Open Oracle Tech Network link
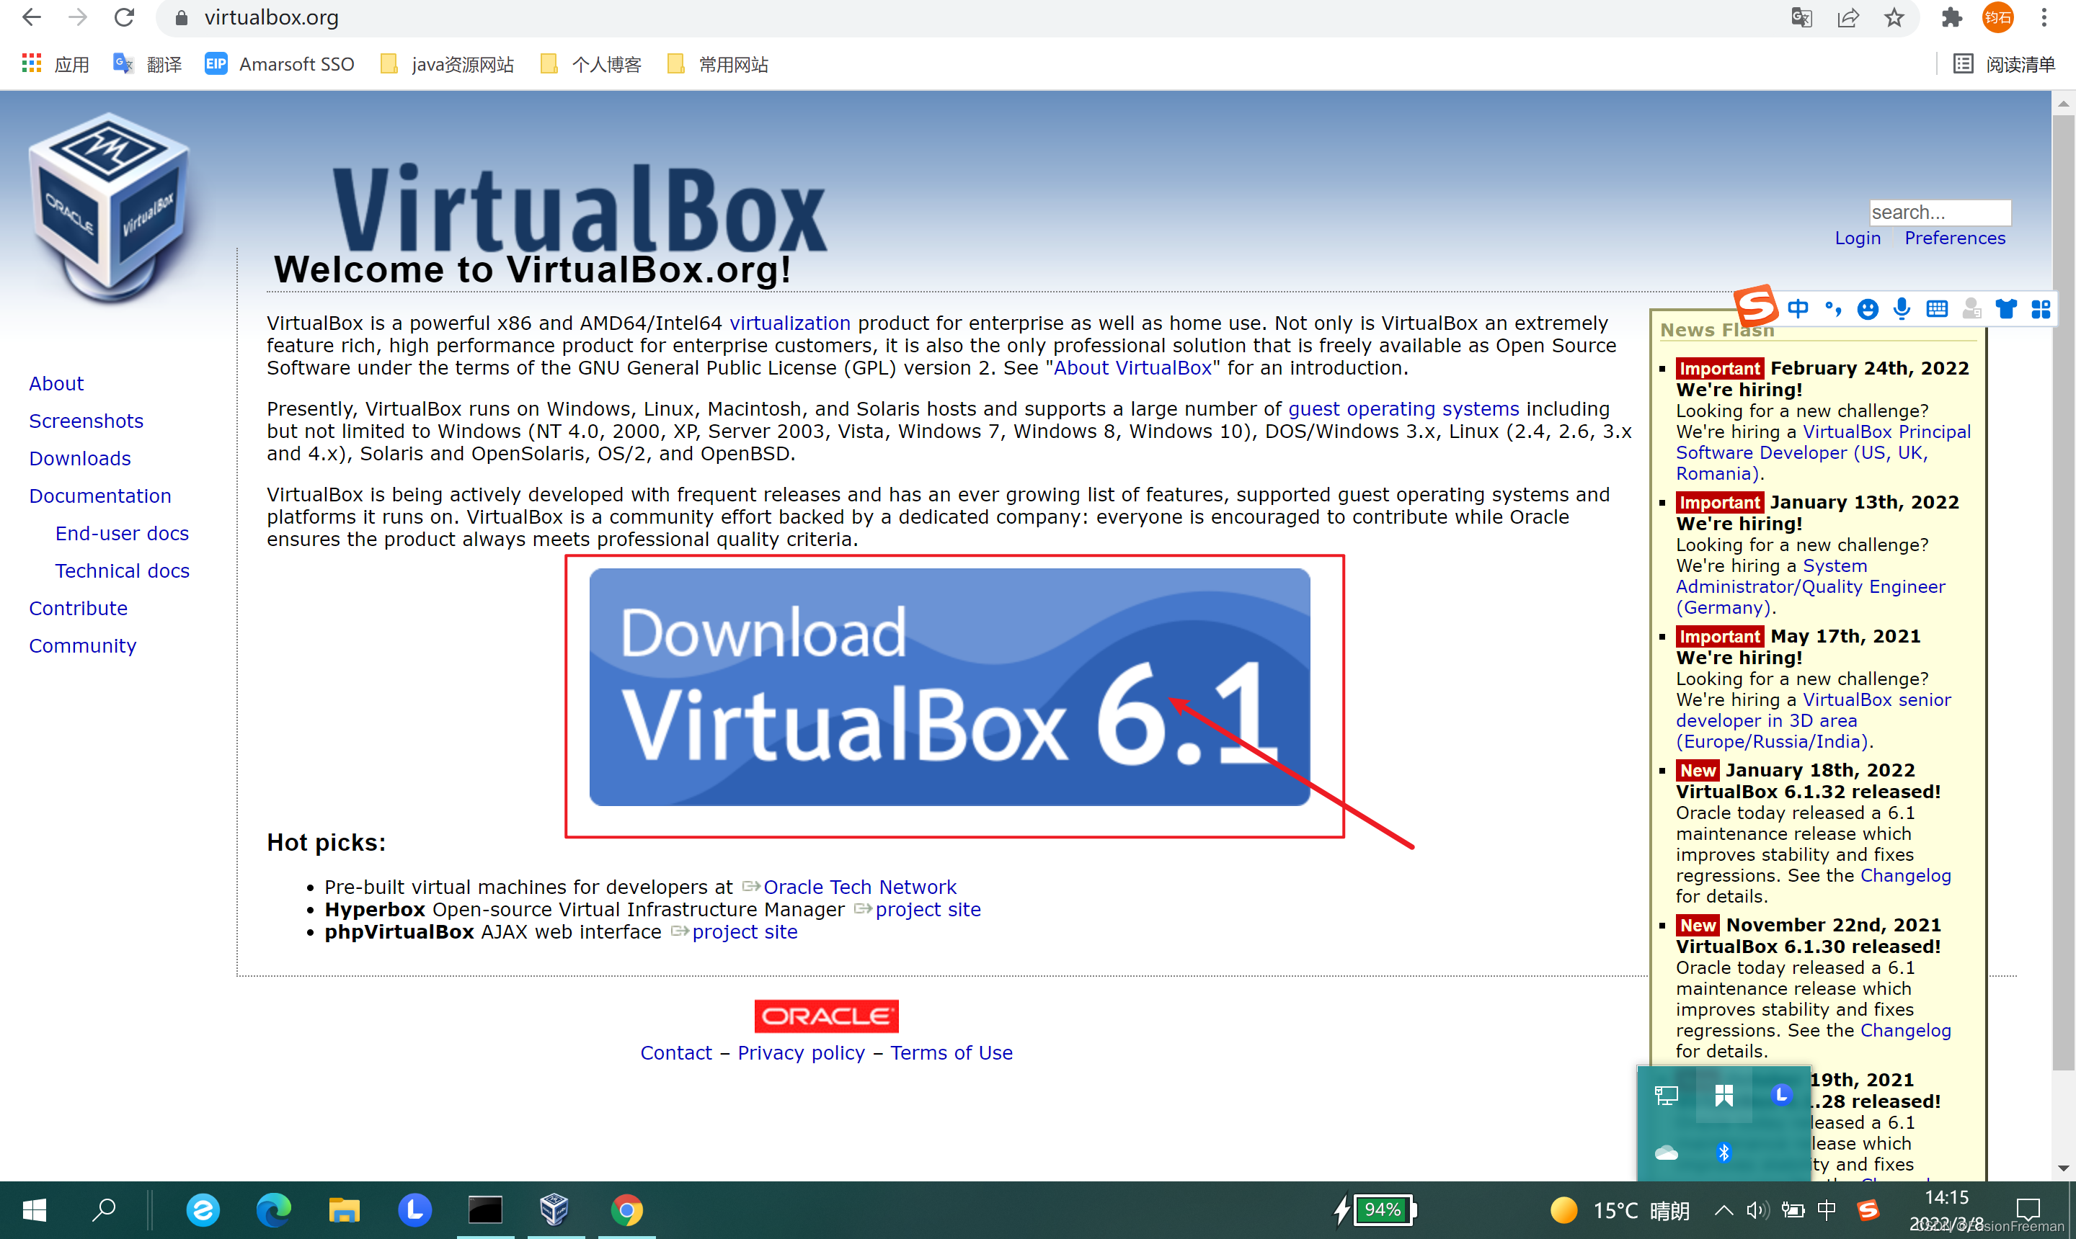2076x1239 pixels. [x=860, y=887]
